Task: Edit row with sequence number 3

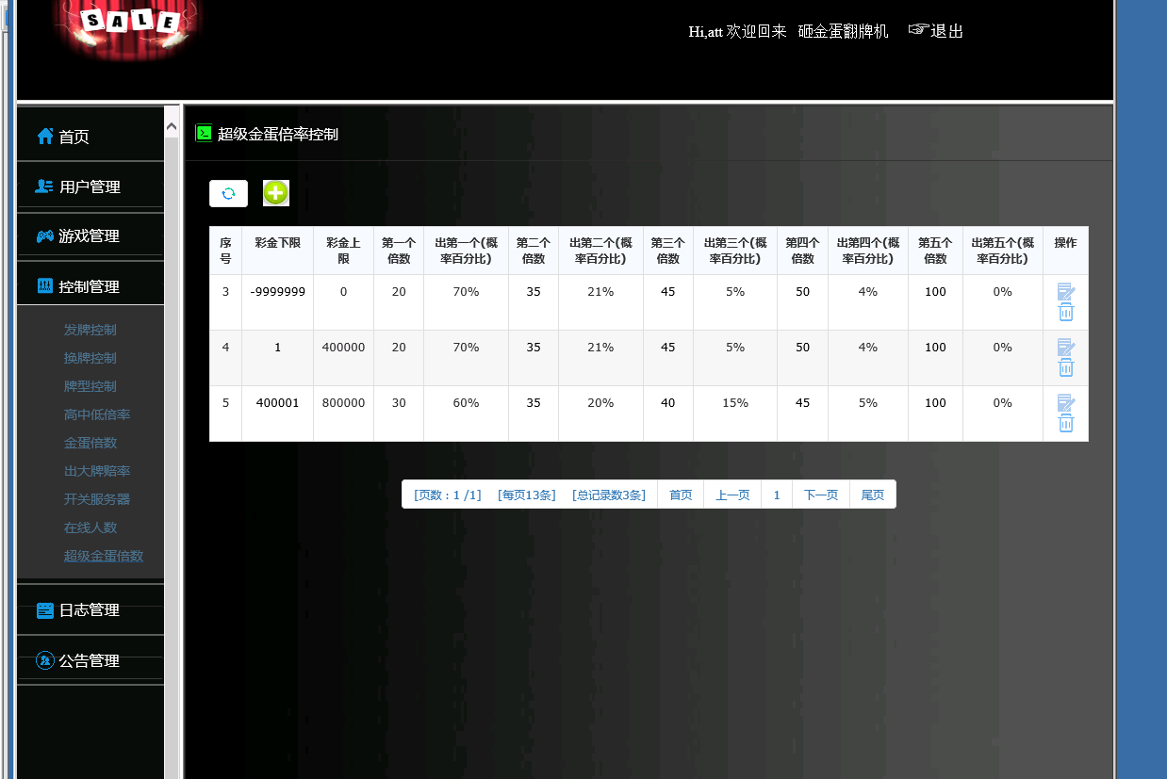Action: coord(1065,292)
